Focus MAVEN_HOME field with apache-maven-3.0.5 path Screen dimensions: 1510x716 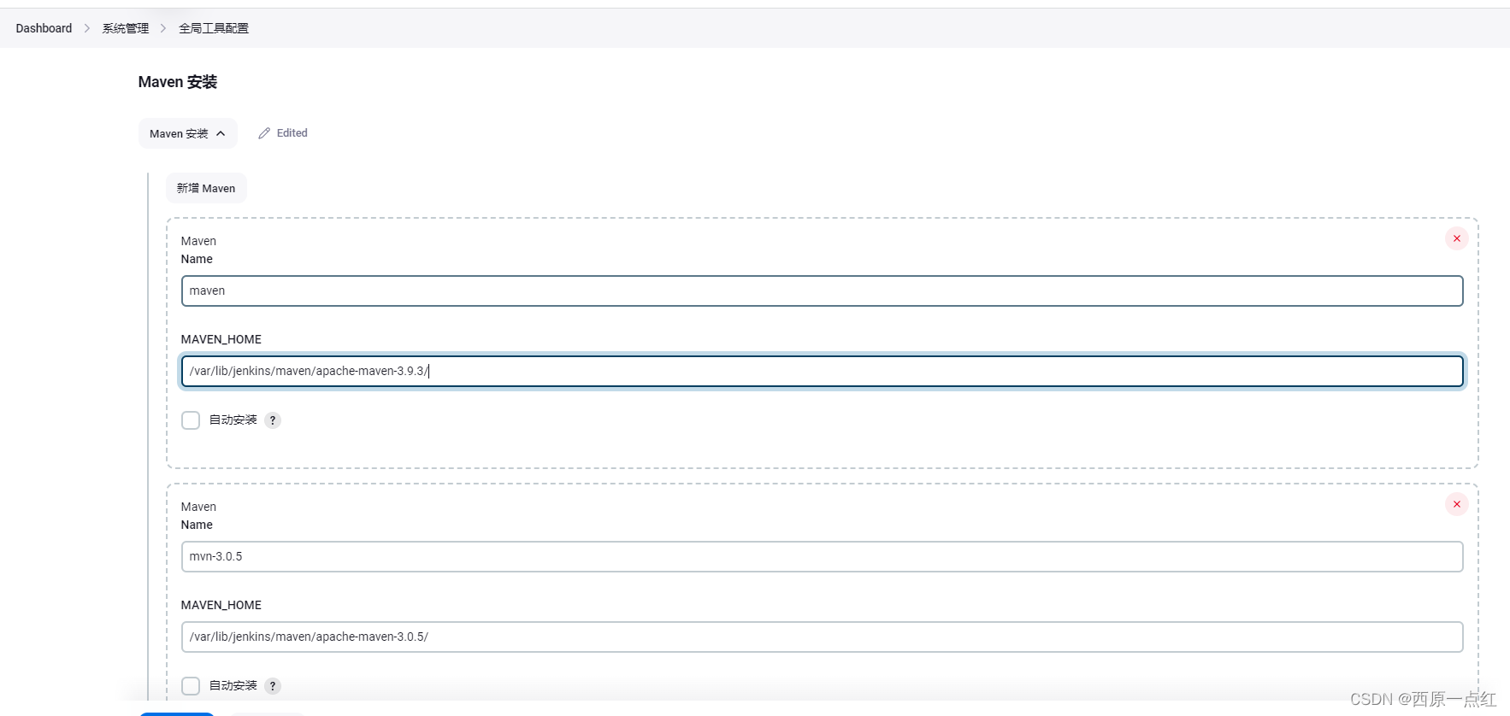coord(822,637)
